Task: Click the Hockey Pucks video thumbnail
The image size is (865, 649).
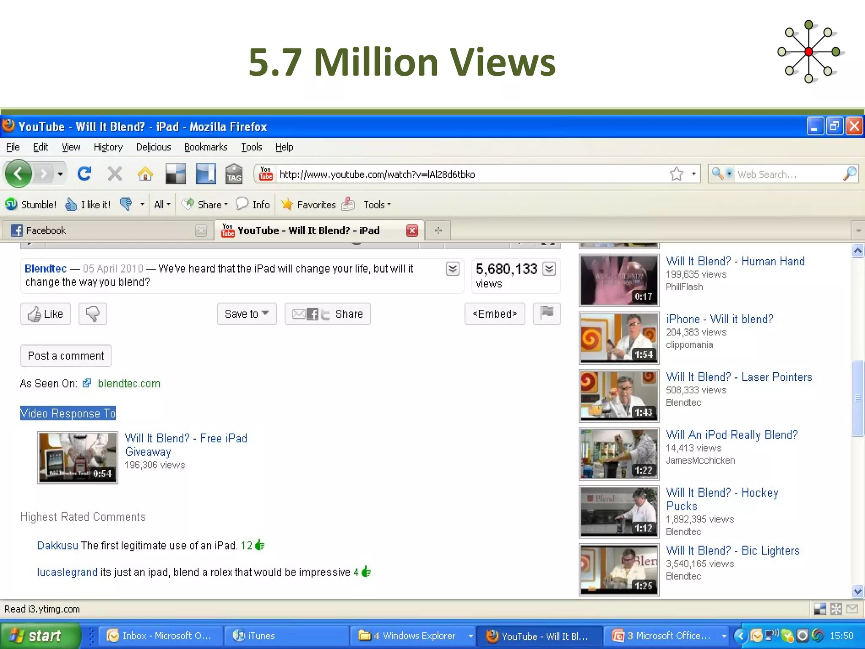Action: (619, 512)
